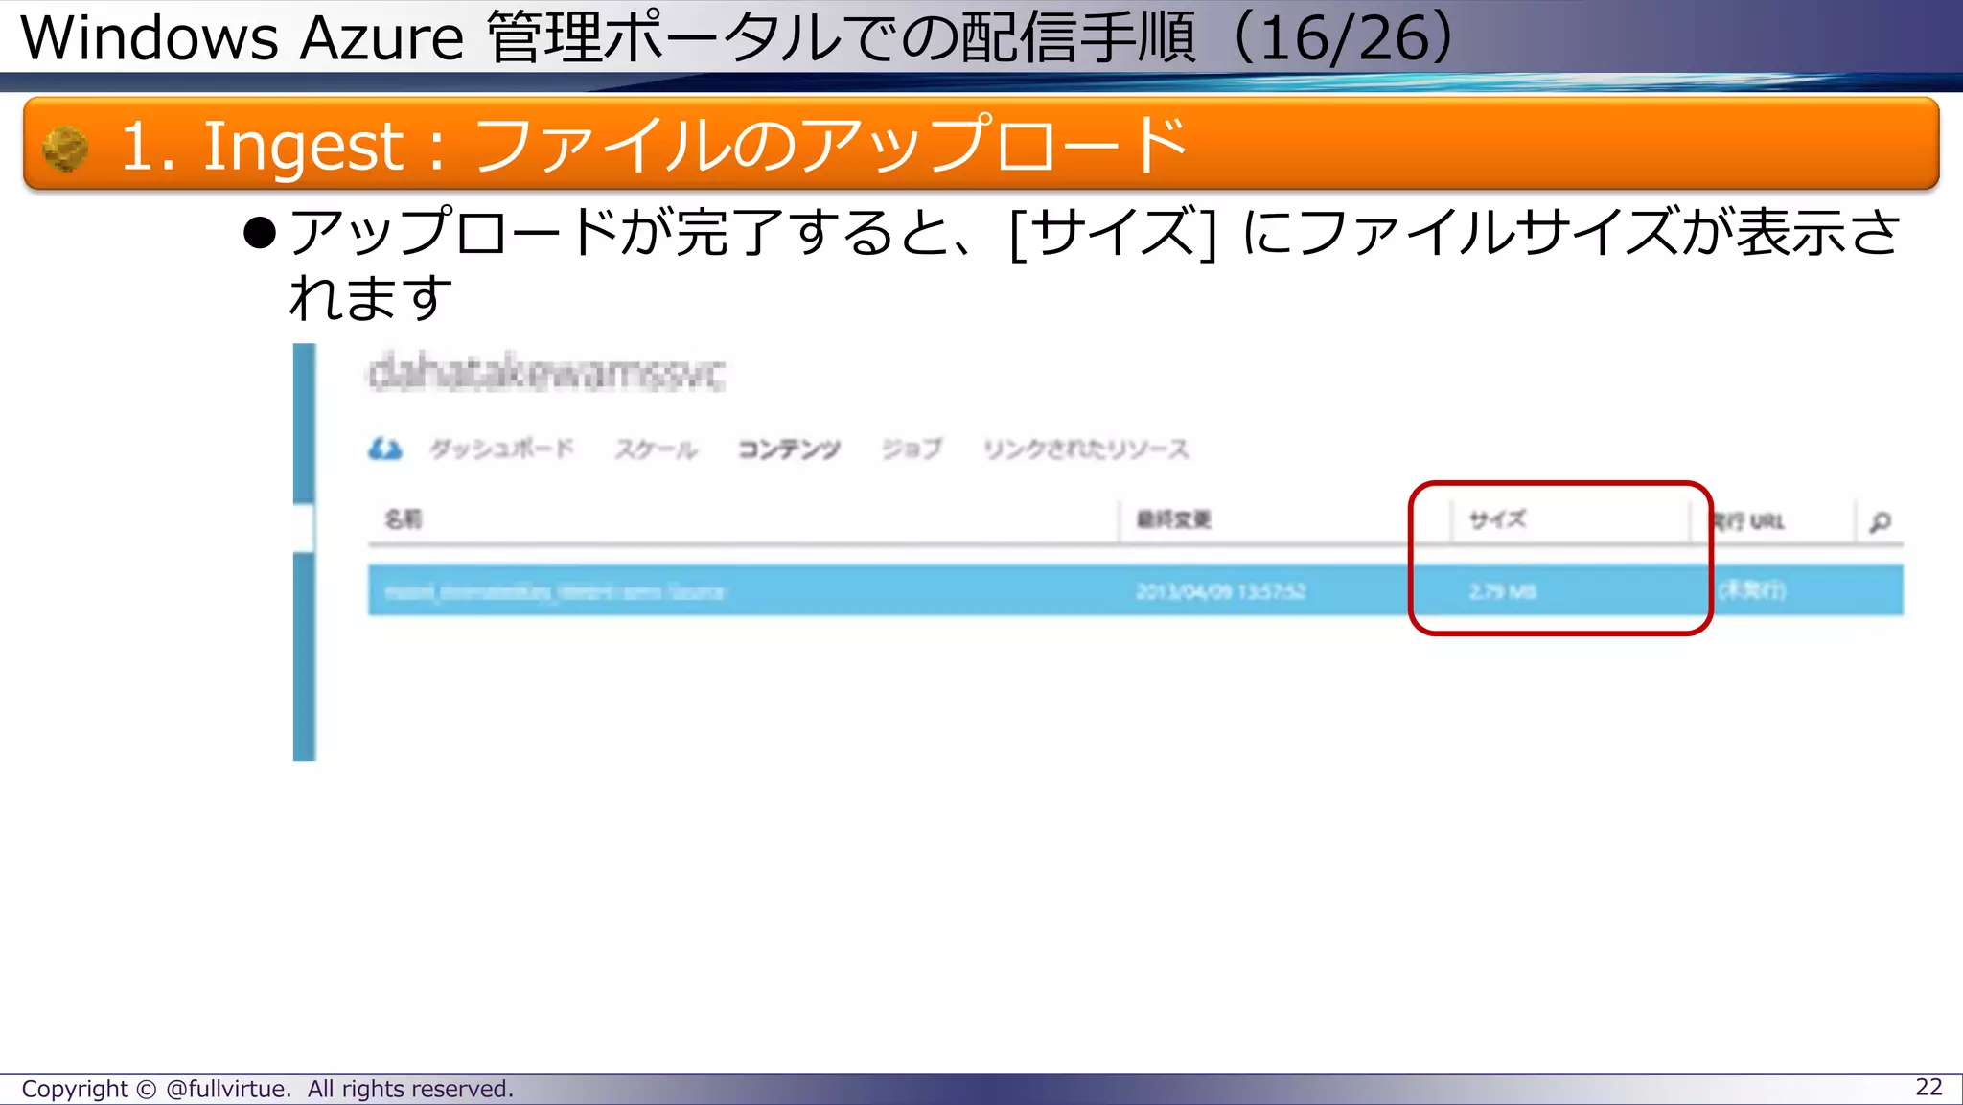Click the dahatakewamssvc service name heading
Screen dimensions: 1963x1105
click(546, 373)
